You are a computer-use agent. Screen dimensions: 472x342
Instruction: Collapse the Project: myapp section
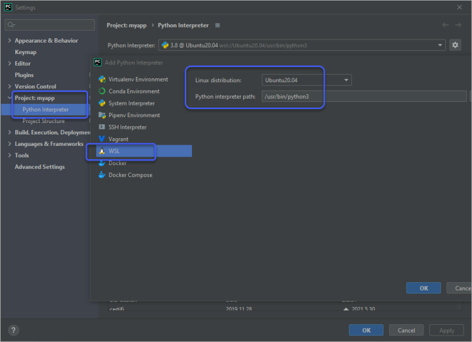tap(10, 97)
